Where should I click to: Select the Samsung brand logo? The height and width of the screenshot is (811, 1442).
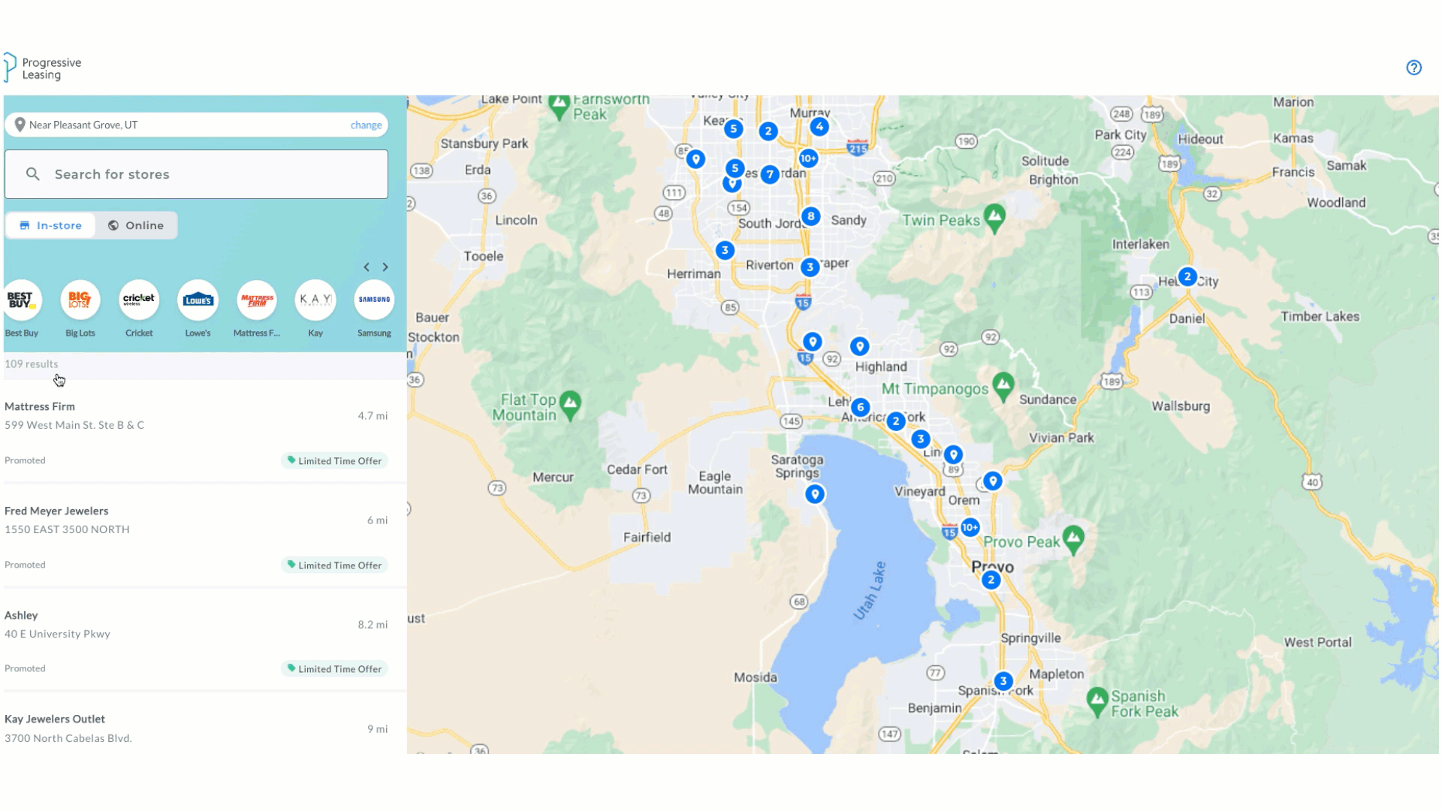[374, 300]
